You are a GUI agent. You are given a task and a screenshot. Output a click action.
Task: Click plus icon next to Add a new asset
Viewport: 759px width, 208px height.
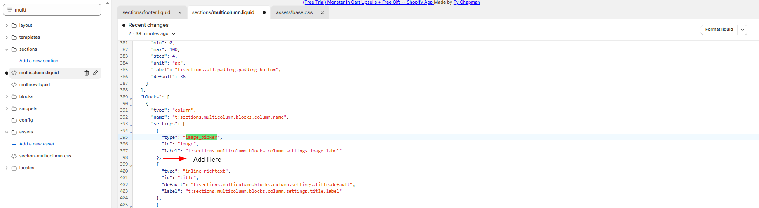14,144
